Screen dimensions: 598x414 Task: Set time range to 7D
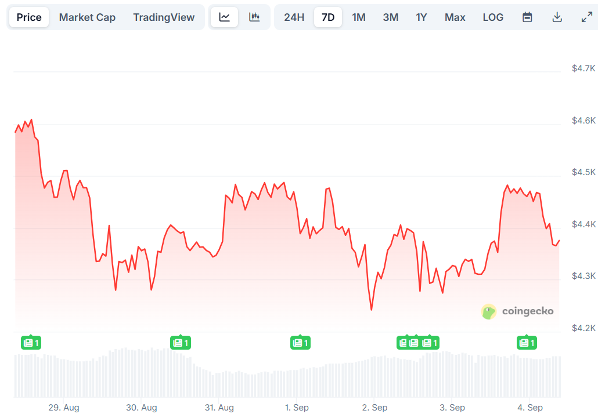click(328, 17)
